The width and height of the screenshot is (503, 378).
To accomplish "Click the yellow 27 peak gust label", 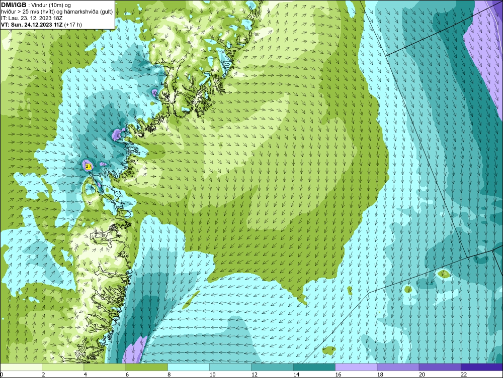I will click(89, 167).
